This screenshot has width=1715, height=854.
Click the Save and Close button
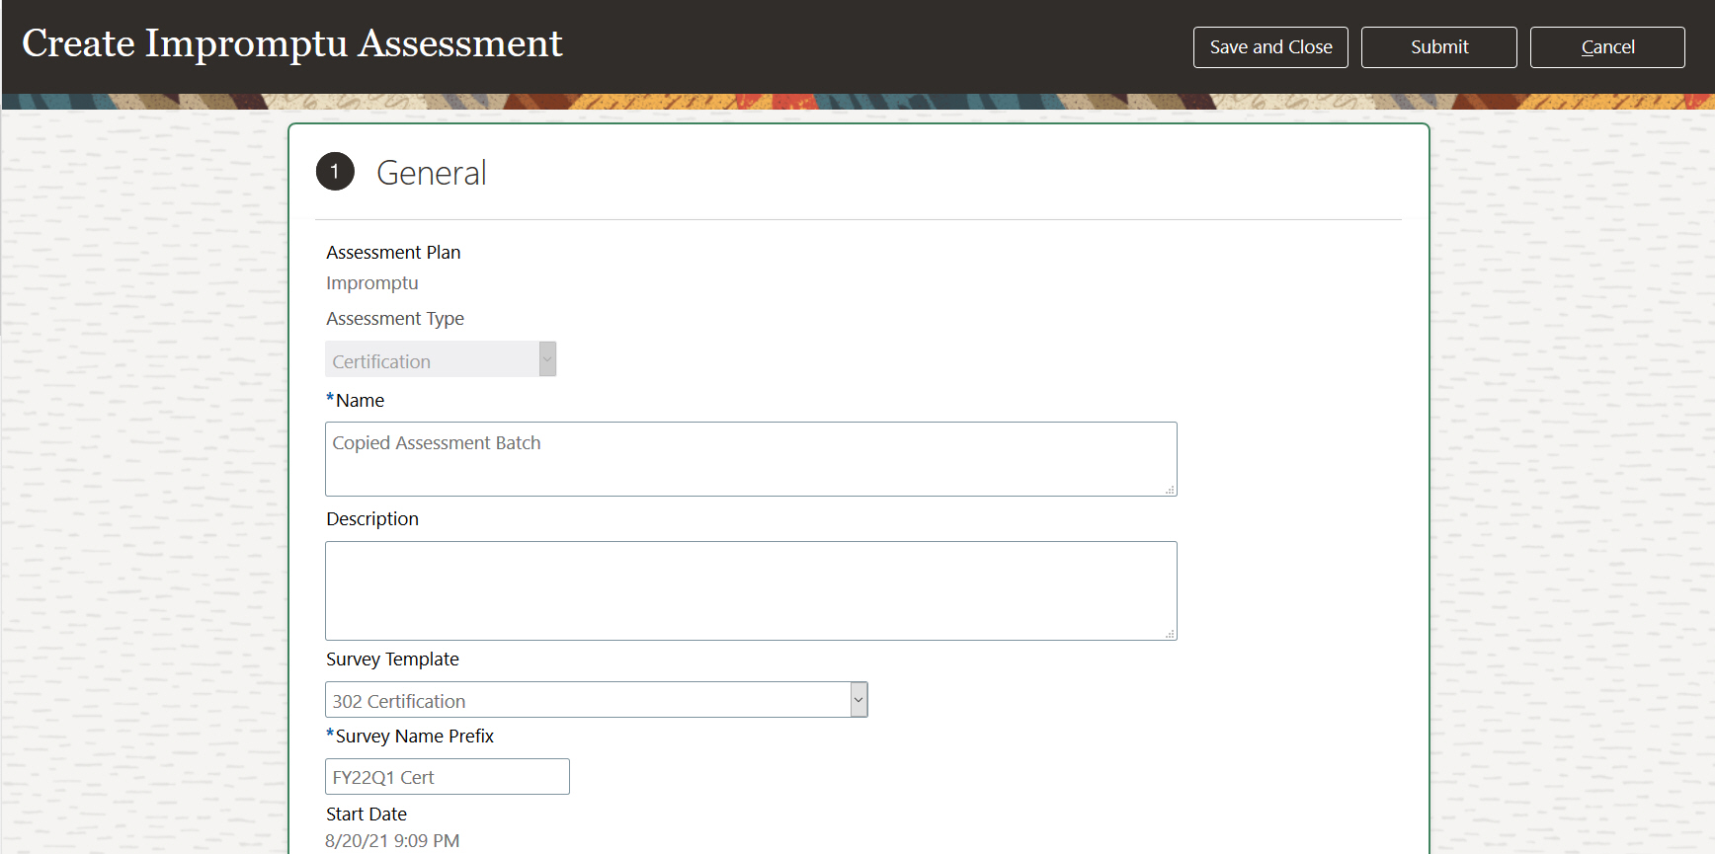pyautogui.click(x=1270, y=47)
